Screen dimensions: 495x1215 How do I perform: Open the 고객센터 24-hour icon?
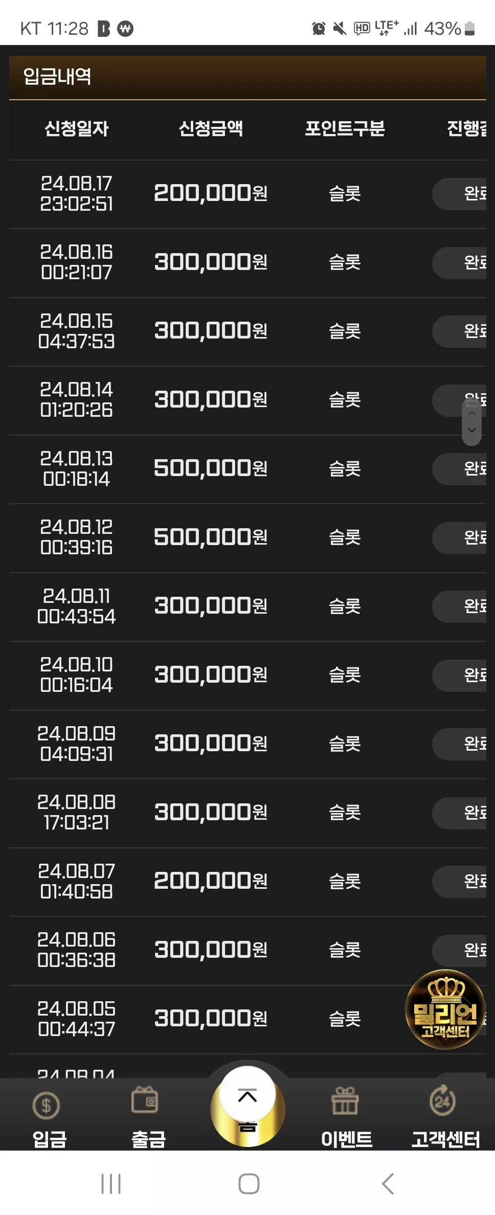pos(443,1100)
